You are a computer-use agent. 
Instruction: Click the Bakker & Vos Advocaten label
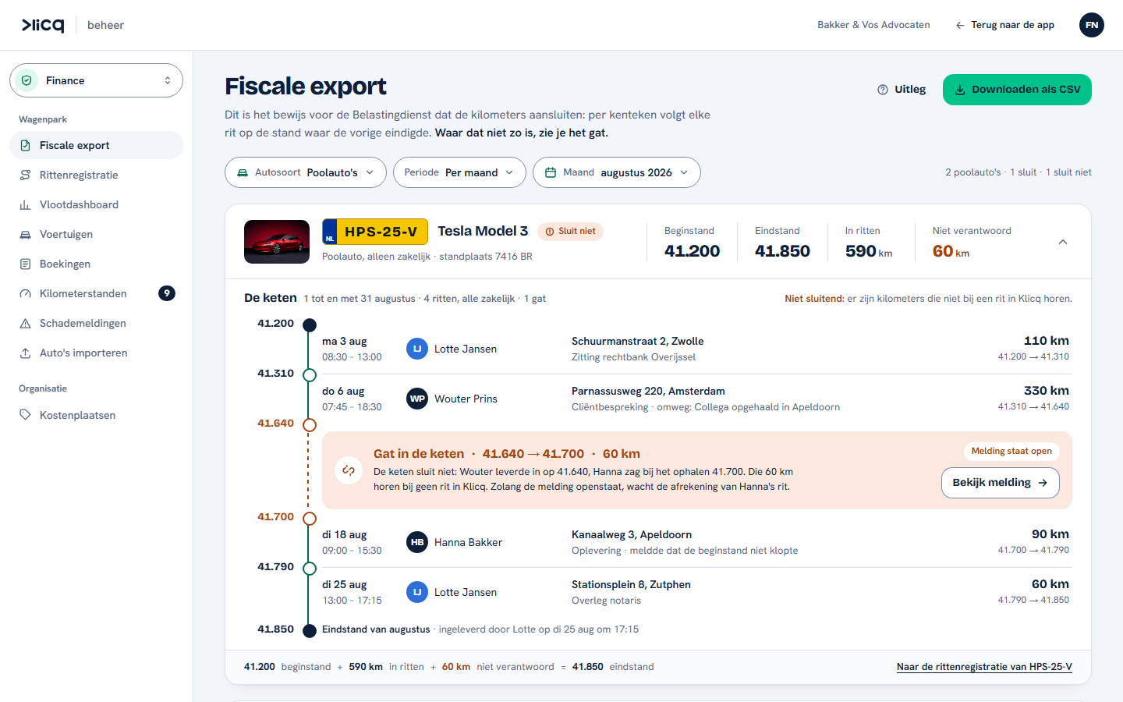[873, 25]
